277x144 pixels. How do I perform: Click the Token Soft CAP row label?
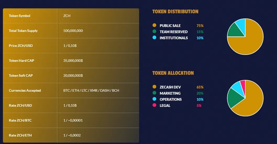click(21, 76)
